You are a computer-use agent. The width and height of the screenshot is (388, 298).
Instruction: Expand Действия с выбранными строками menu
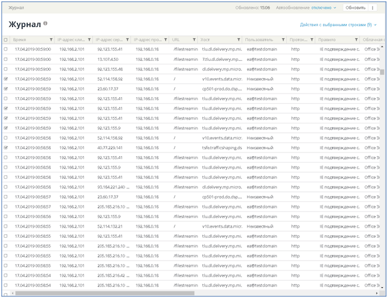338,25
